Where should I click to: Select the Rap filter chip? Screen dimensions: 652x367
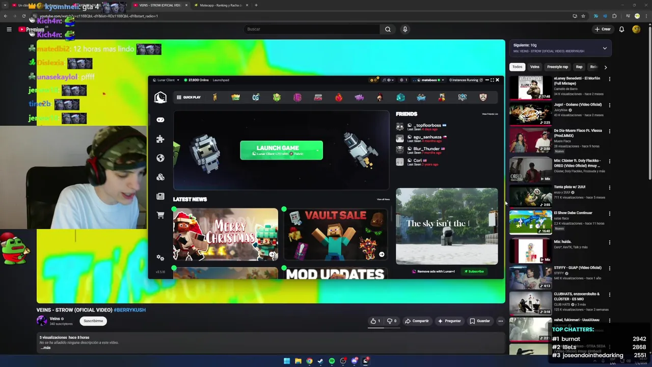tap(579, 67)
